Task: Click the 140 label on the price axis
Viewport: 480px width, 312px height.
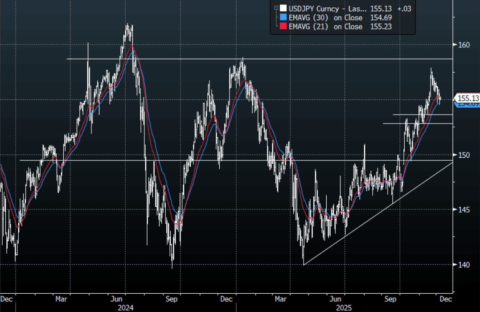Action: [x=464, y=264]
